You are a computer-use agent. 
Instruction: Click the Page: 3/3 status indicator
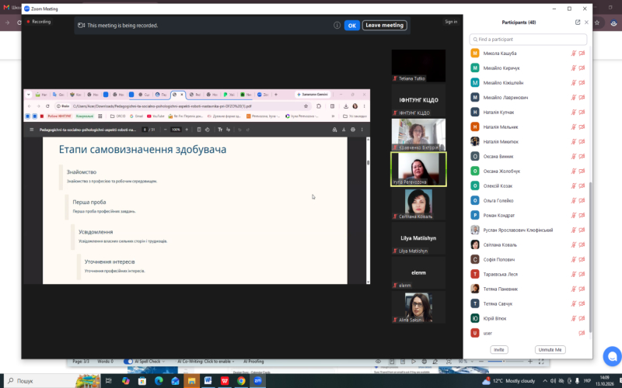(81, 362)
